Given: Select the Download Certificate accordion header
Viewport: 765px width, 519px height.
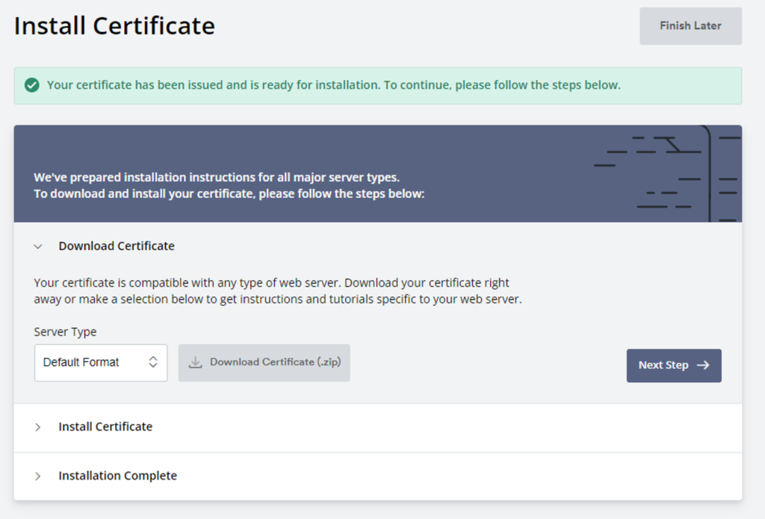Looking at the screenshot, I should (117, 246).
